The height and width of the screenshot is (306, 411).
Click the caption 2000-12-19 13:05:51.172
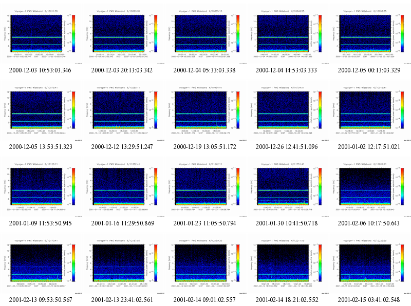pos(204,147)
